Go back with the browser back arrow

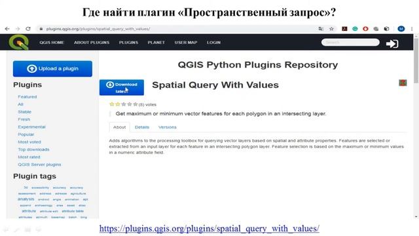(7, 29)
